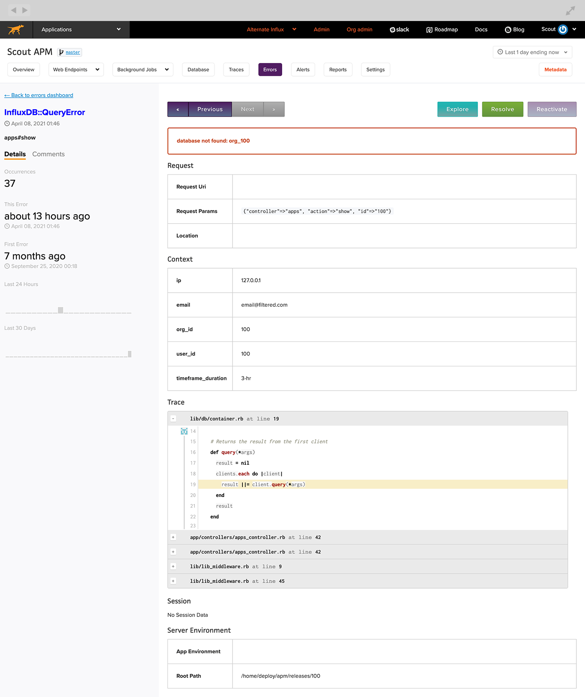Open the Applications dropdown
The width and height of the screenshot is (585, 697).
coord(81,30)
